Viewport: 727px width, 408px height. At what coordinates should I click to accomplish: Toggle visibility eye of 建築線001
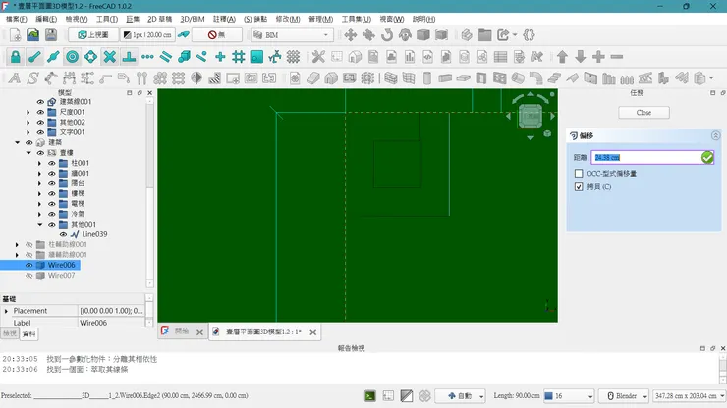click(x=40, y=102)
